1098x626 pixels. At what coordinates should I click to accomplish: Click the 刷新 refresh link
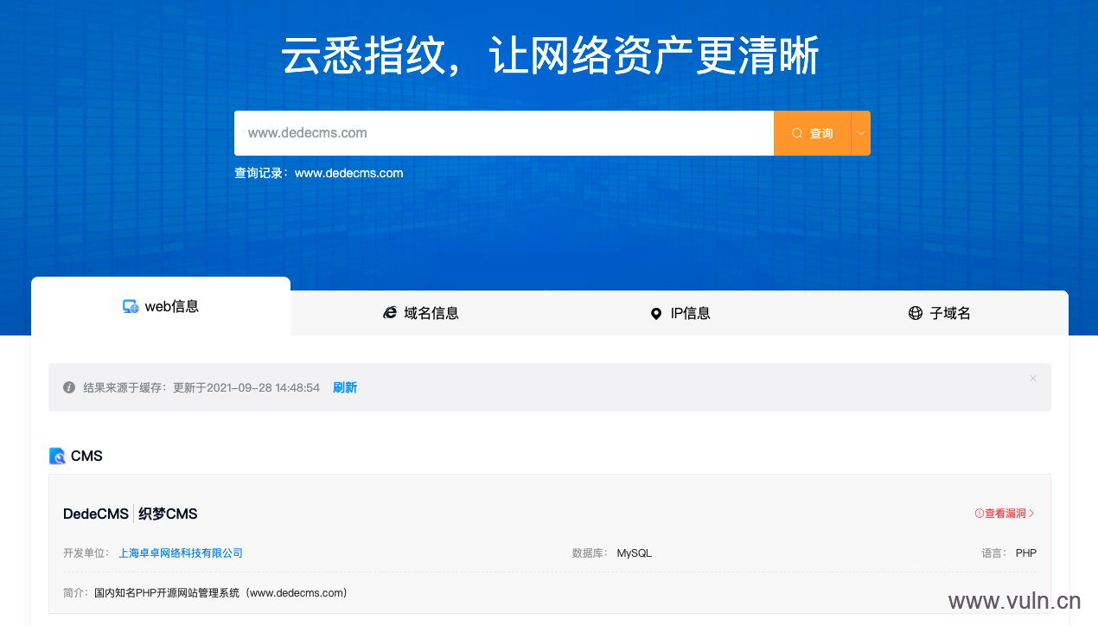tap(345, 387)
